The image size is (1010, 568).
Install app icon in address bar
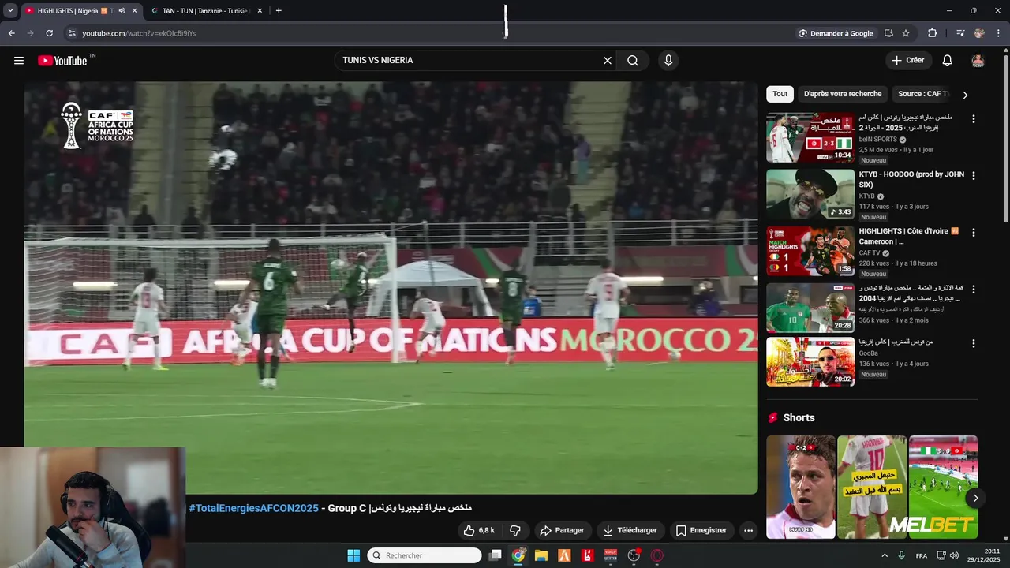[x=888, y=33]
